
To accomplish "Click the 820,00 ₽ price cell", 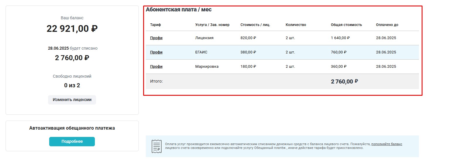I will pyautogui.click(x=248, y=38).
